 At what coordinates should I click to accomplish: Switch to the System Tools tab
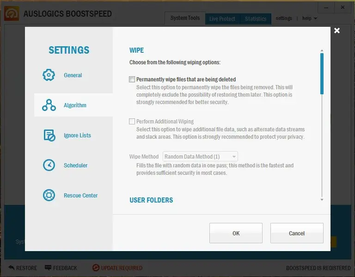click(185, 18)
